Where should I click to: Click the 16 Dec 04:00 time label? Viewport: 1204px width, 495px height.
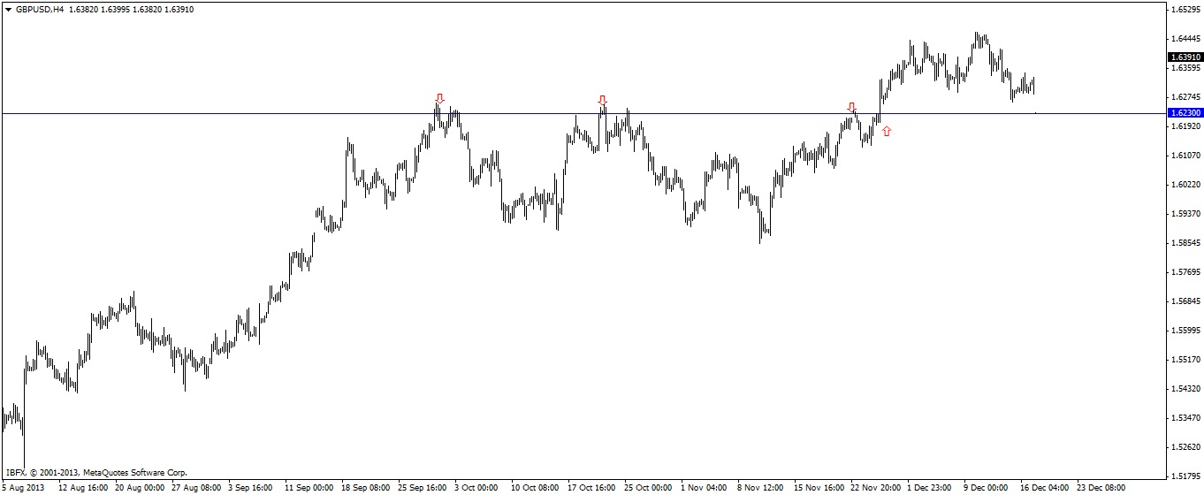click(x=1044, y=488)
